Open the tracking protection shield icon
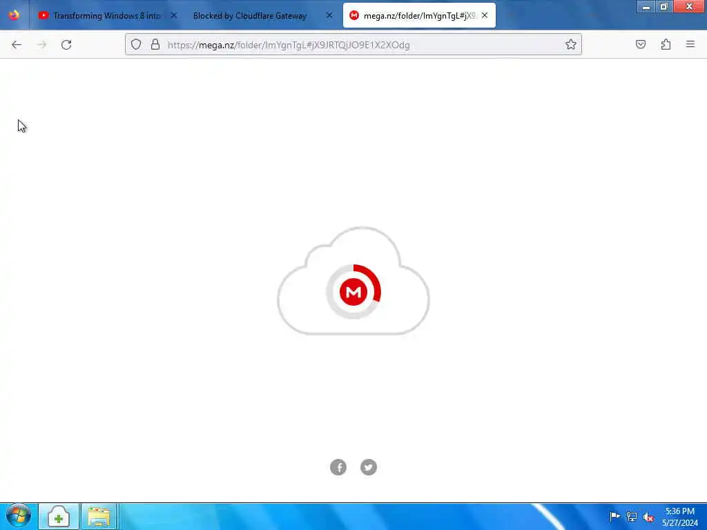Image resolution: width=707 pixels, height=530 pixels. (136, 45)
